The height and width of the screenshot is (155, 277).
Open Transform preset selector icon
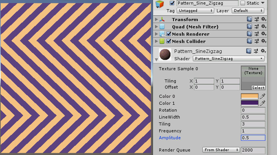tap(257, 19)
